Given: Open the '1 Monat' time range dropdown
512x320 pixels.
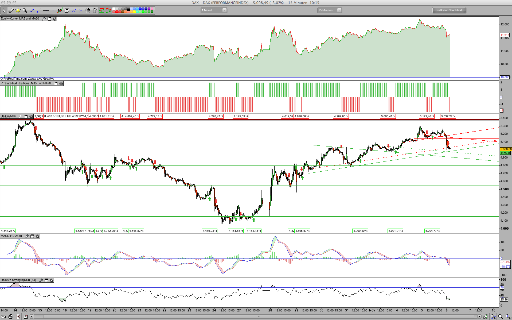Looking at the screenshot, I should coord(214,10).
